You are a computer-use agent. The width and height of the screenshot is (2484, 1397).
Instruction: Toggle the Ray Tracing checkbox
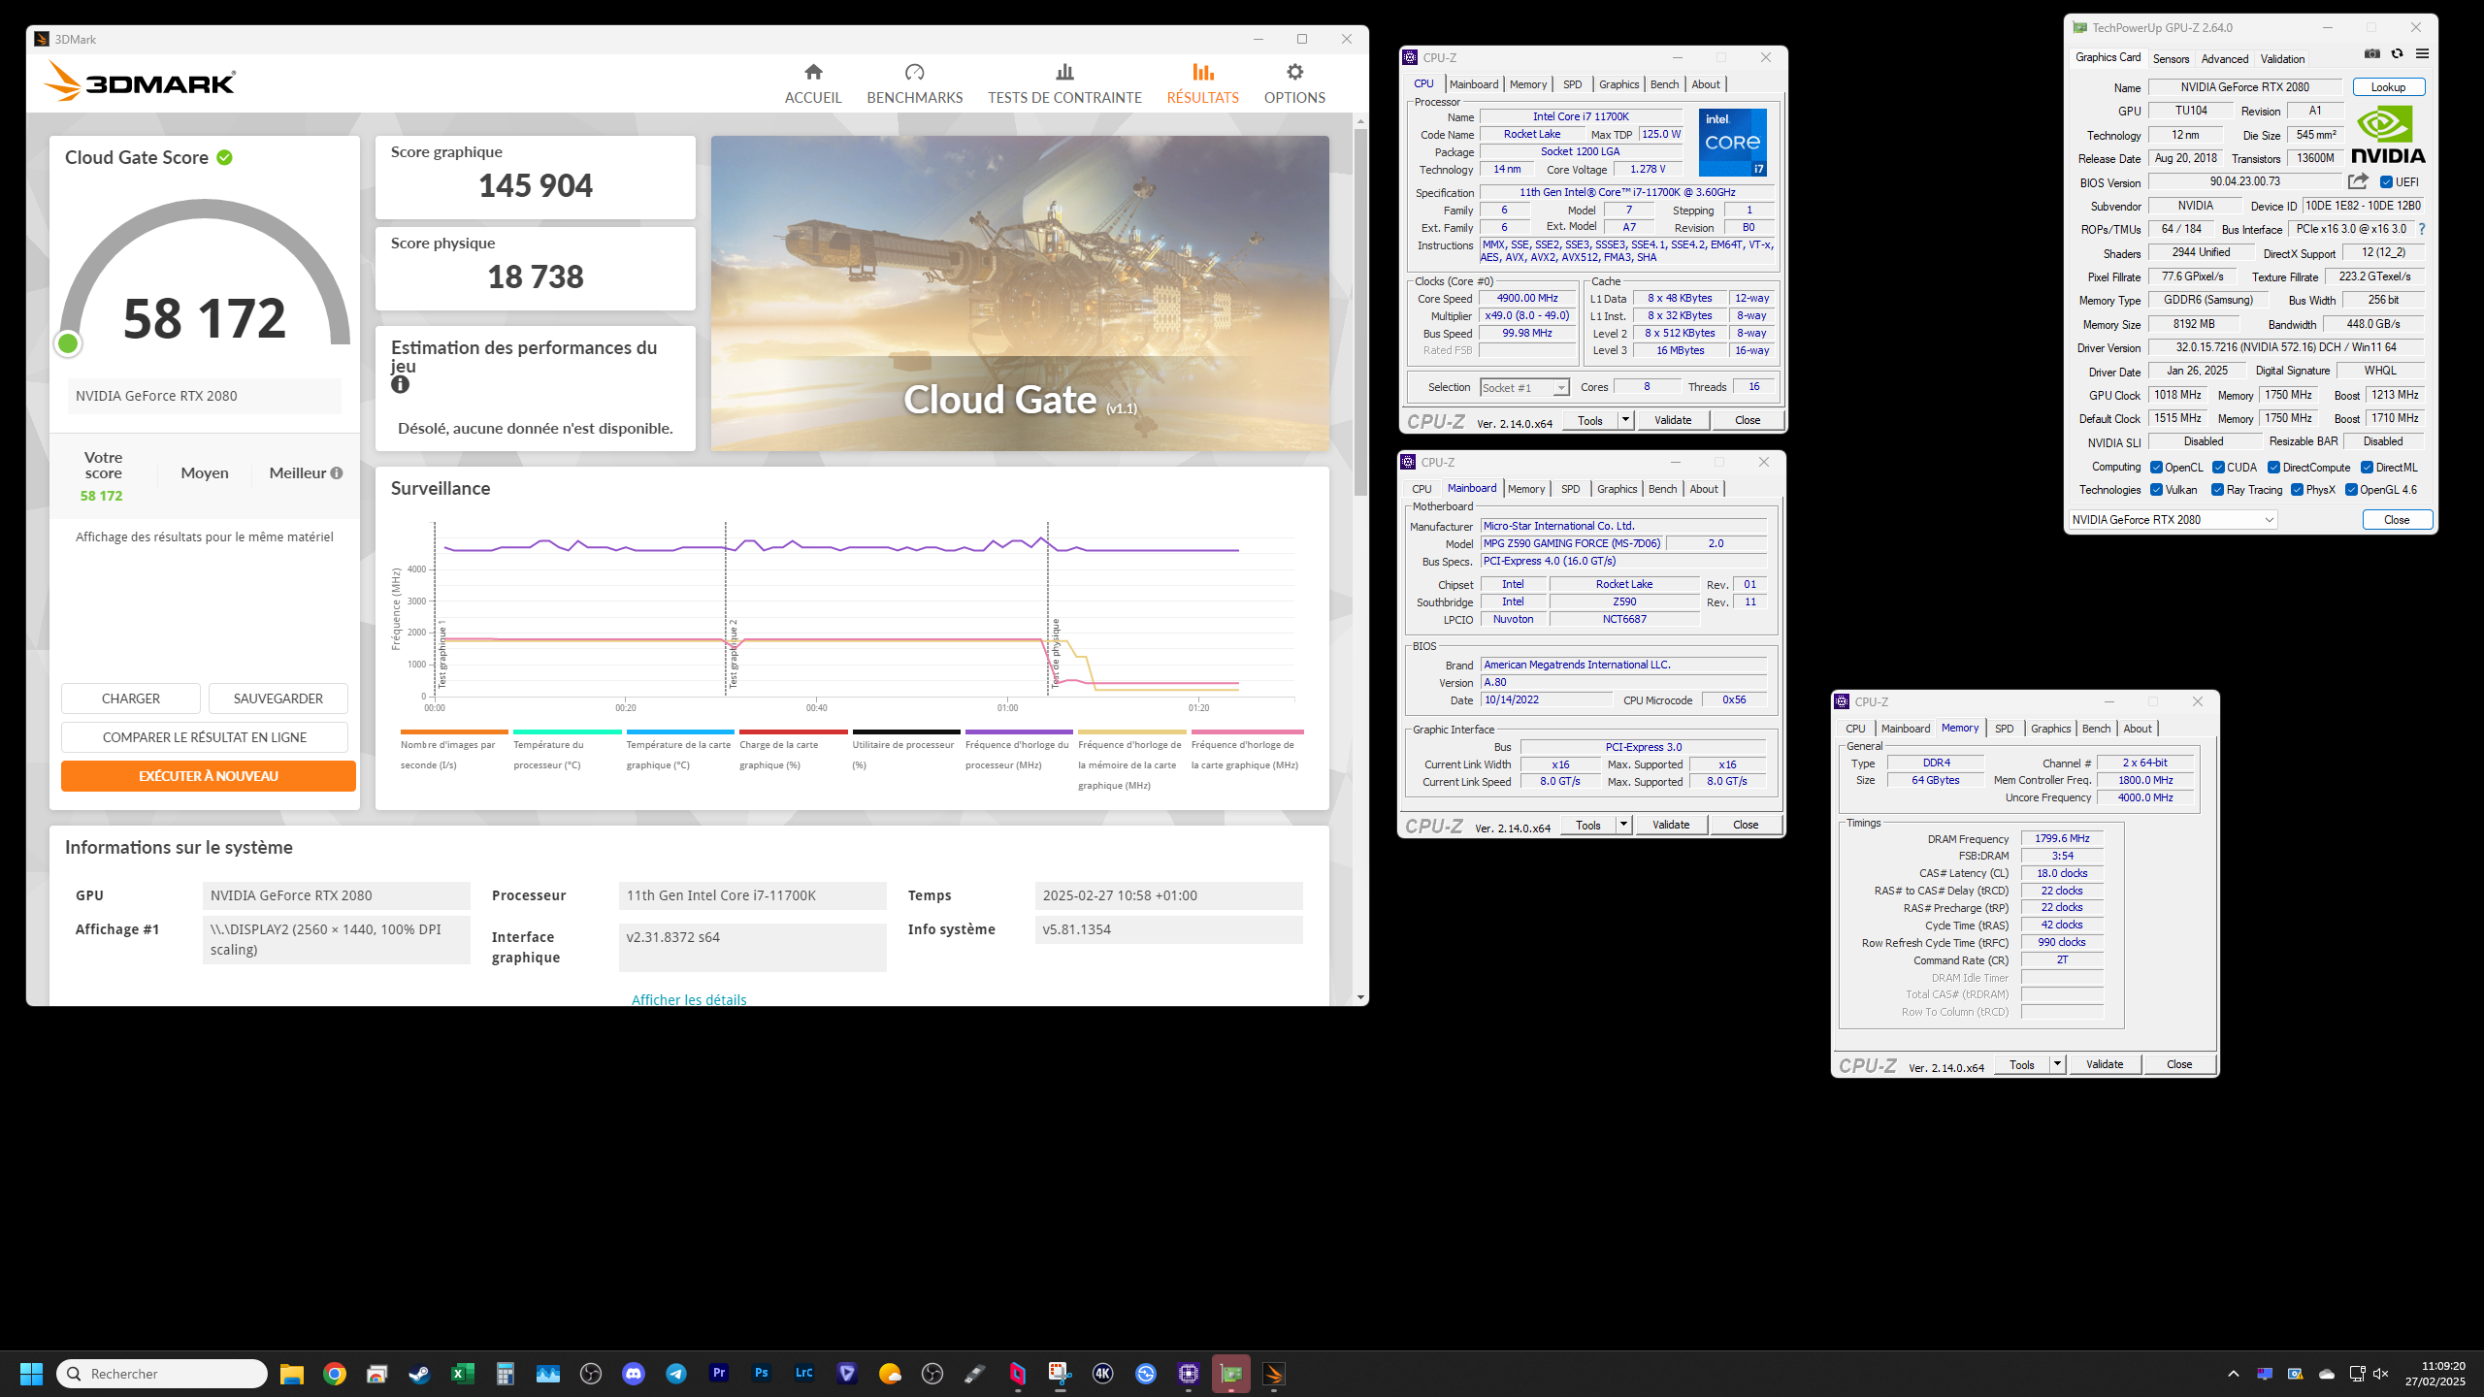[2217, 490]
